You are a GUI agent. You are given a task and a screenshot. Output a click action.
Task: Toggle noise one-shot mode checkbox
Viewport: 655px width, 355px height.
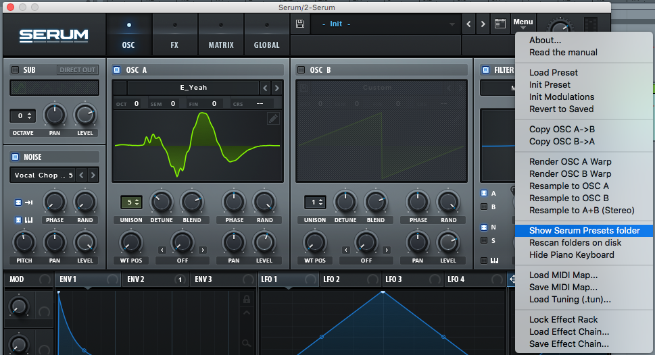[18, 202]
